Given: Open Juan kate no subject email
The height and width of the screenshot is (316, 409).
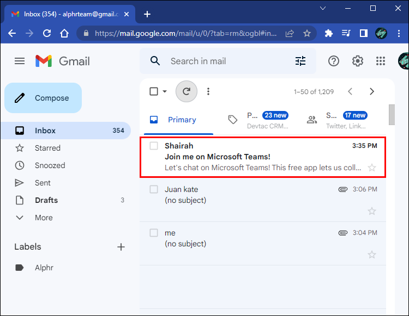Looking at the screenshot, I should 263,200.
